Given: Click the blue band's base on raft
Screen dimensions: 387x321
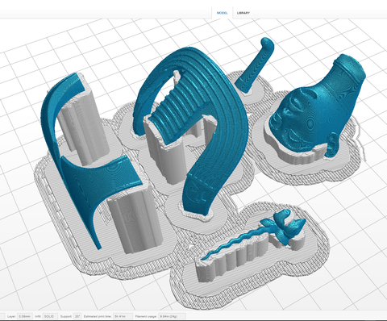Looking at the screenshot, I should point(196,203).
